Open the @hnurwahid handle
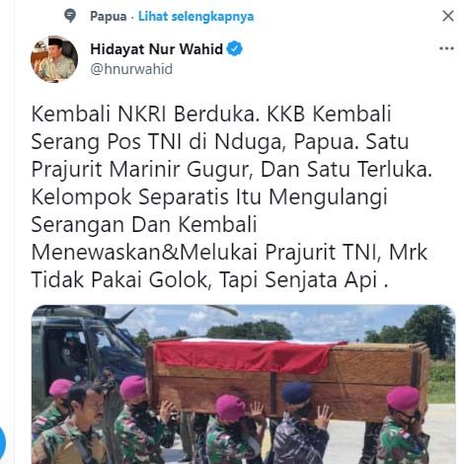466x464 pixels. [x=131, y=69]
